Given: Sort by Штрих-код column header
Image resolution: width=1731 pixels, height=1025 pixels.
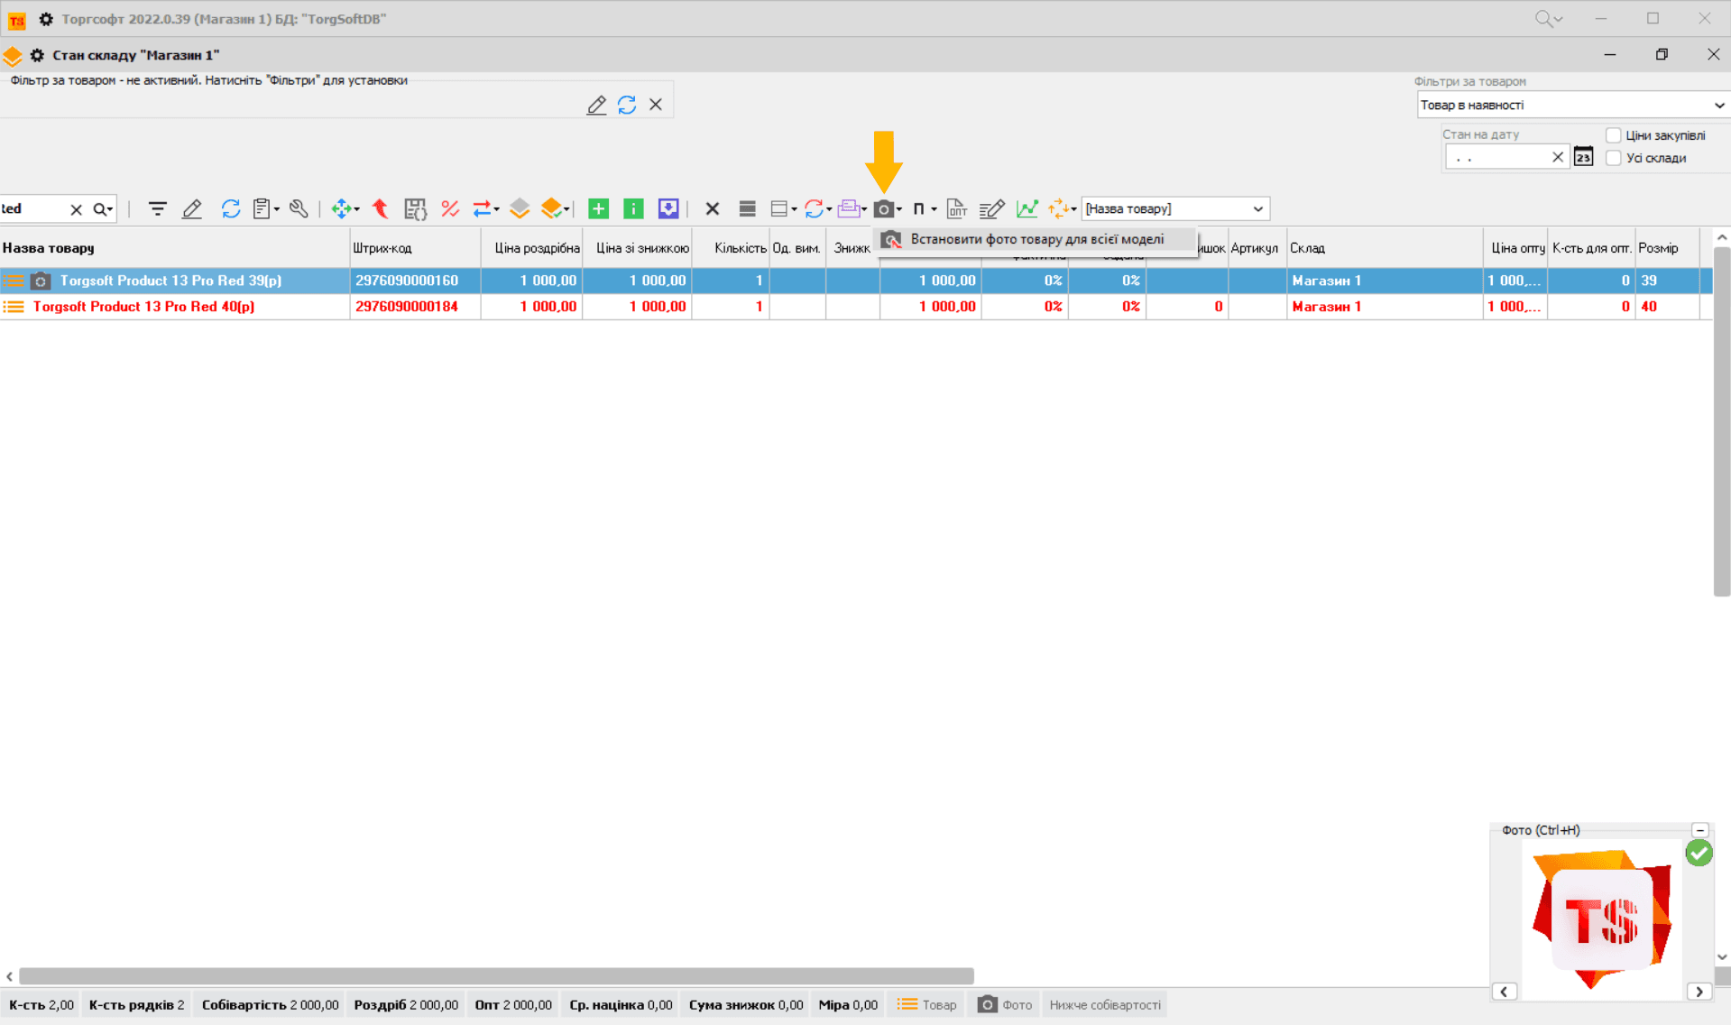Looking at the screenshot, I should 415,248.
